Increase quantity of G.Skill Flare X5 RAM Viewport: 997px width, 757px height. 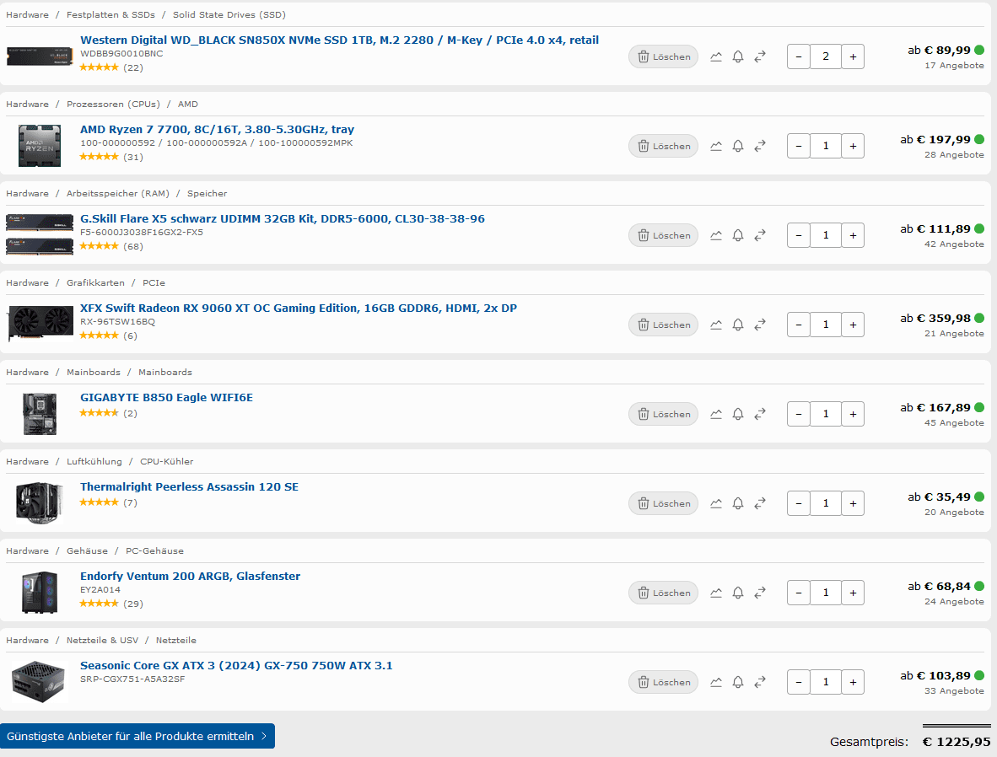coord(853,235)
